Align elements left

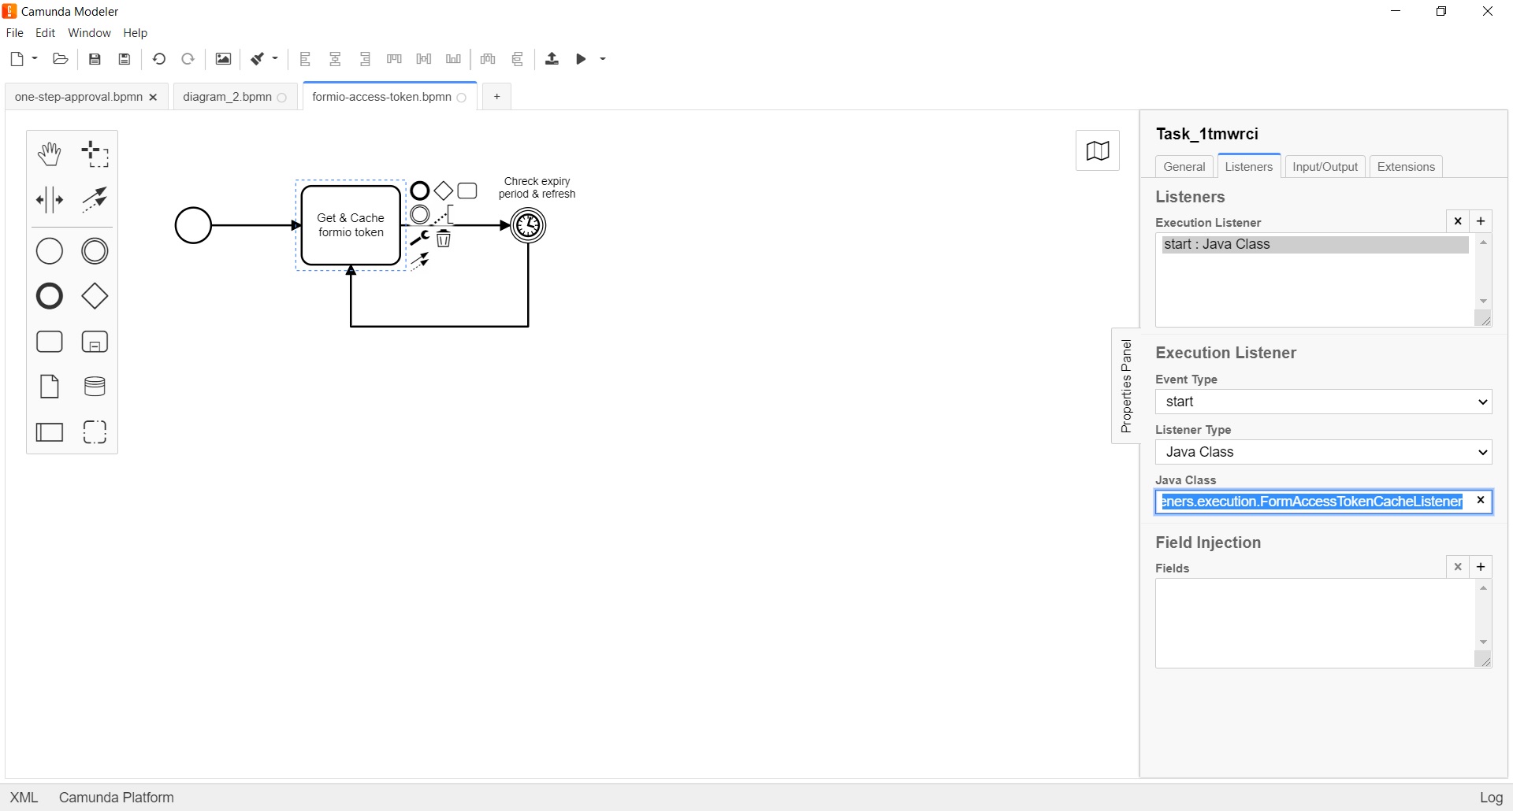[x=306, y=59]
